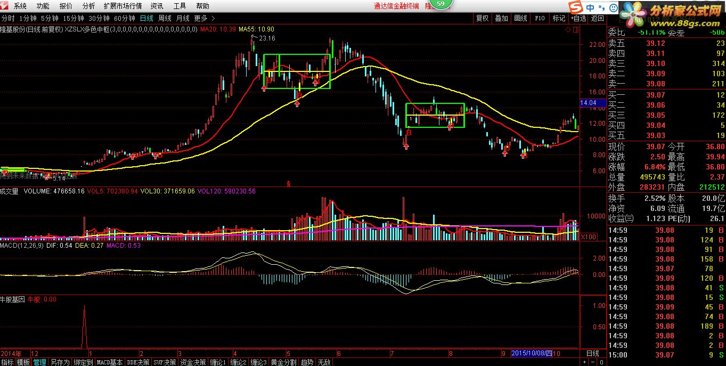Image resolution: width=726 pixels, height=366 pixels.
Task: Click the green 59 badge
Action: click(x=439, y=4)
